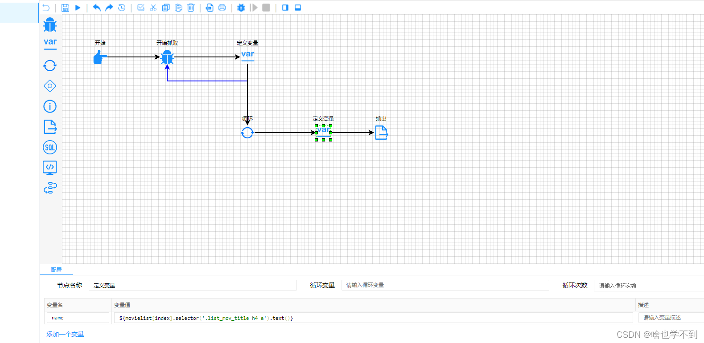This screenshot has width=704, height=343.
Task: Select the loop node in sidebar
Action: [50, 66]
